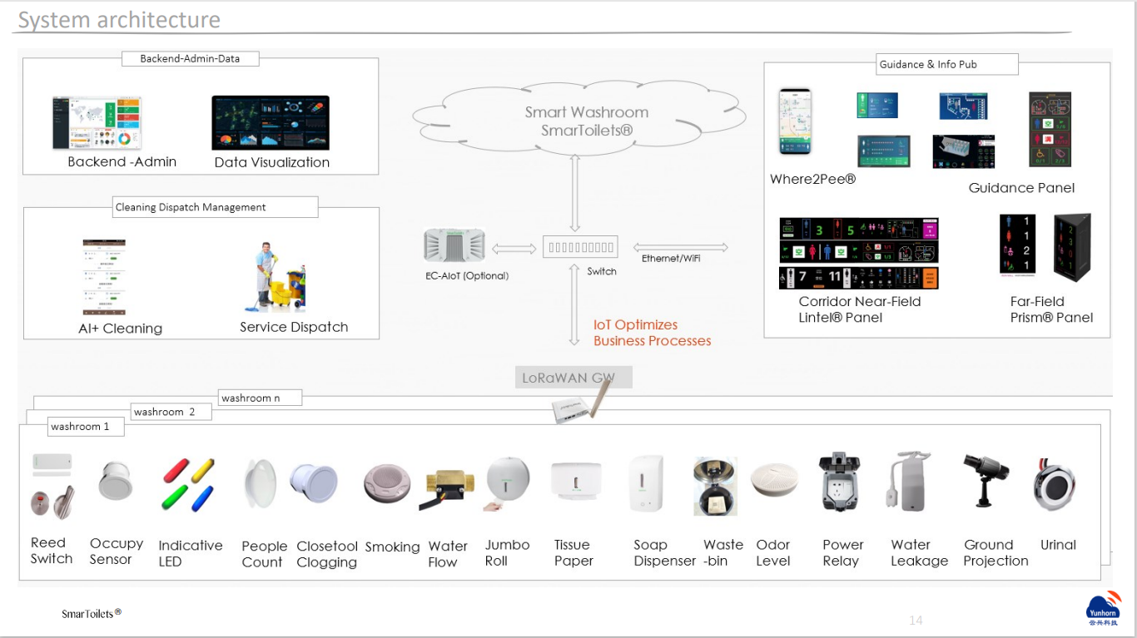Select the washroom 1 tab label
The height and width of the screenshot is (638, 1137).
click(87, 427)
